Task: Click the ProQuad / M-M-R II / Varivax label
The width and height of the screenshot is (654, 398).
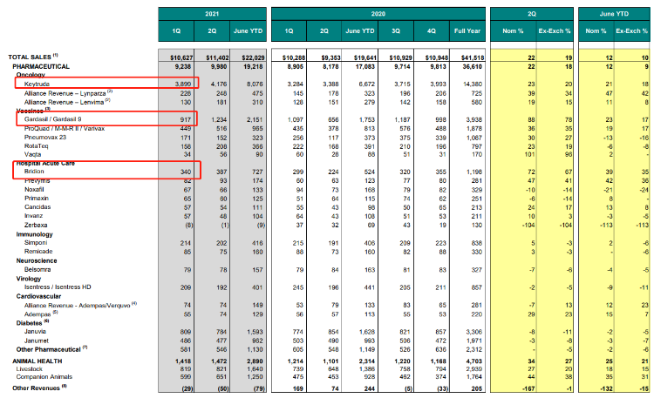Action: [65, 128]
